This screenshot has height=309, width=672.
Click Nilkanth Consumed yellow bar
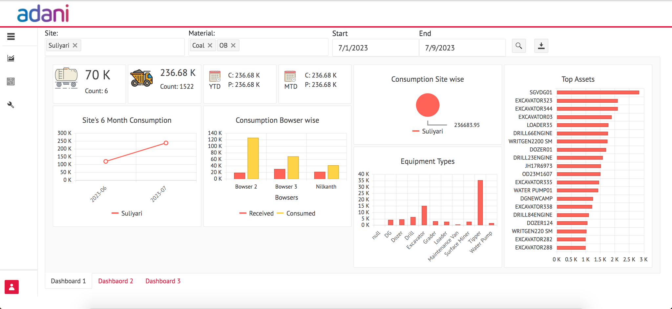(x=333, y=172)
